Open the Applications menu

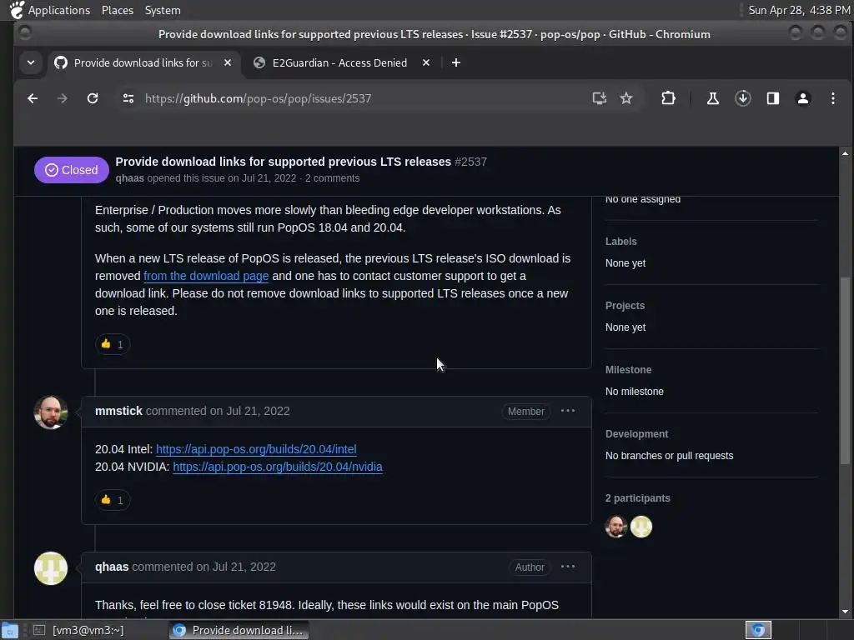tap(59, 10)
